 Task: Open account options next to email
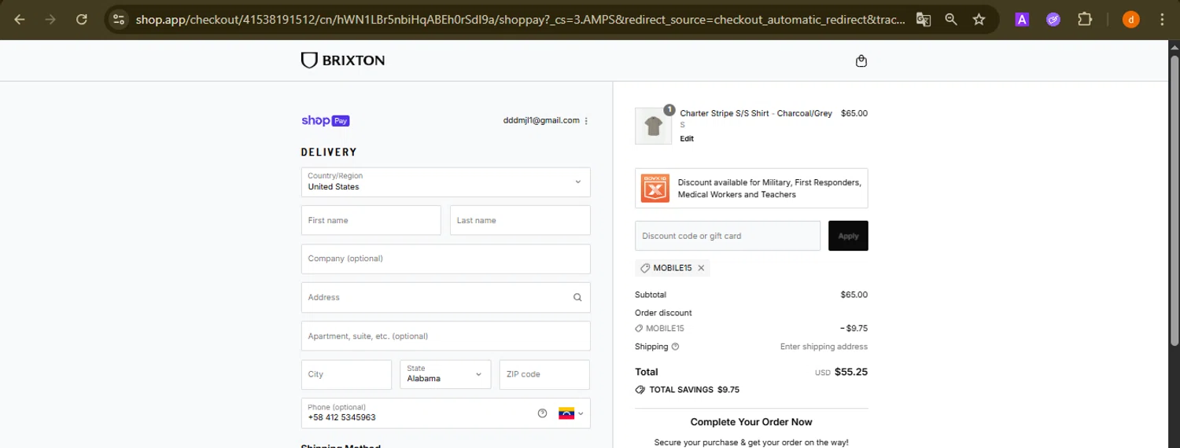586,121
